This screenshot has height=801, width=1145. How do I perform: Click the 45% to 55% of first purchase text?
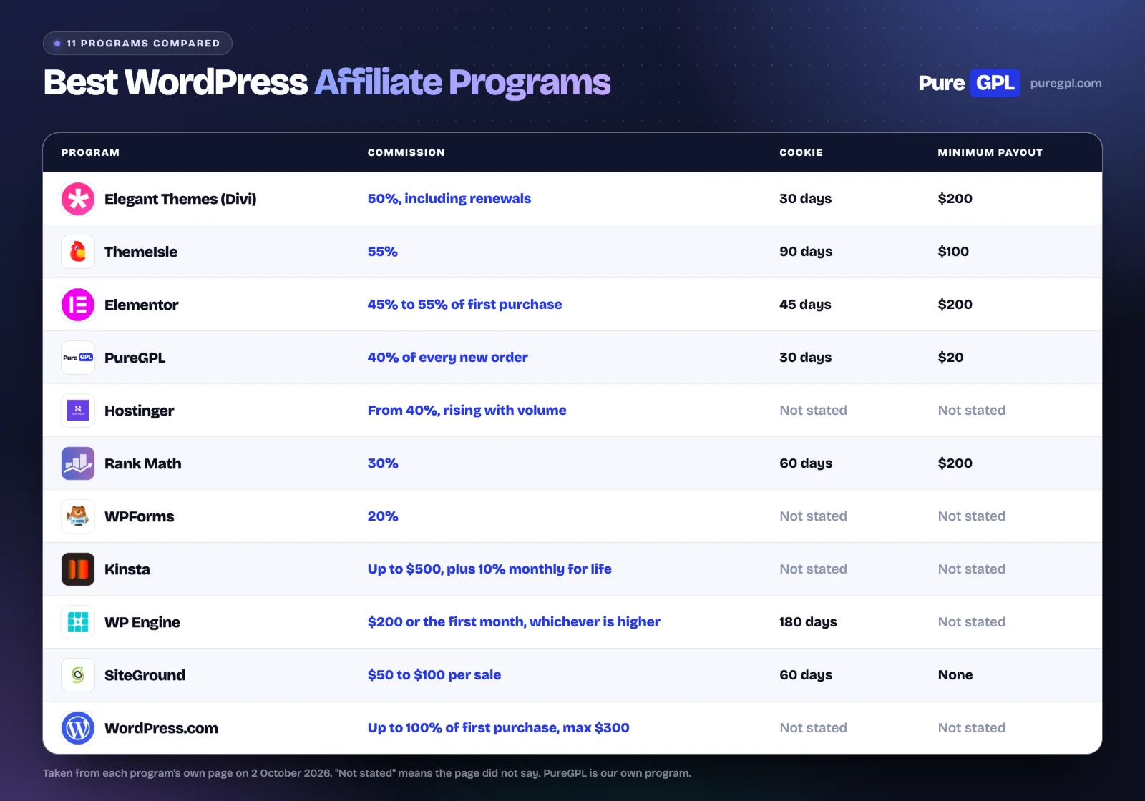[464, 305]
